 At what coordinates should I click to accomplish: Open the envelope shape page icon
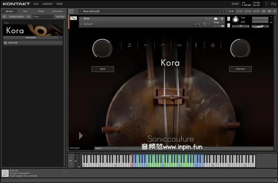pyautogui.click(x=146, y=45)
